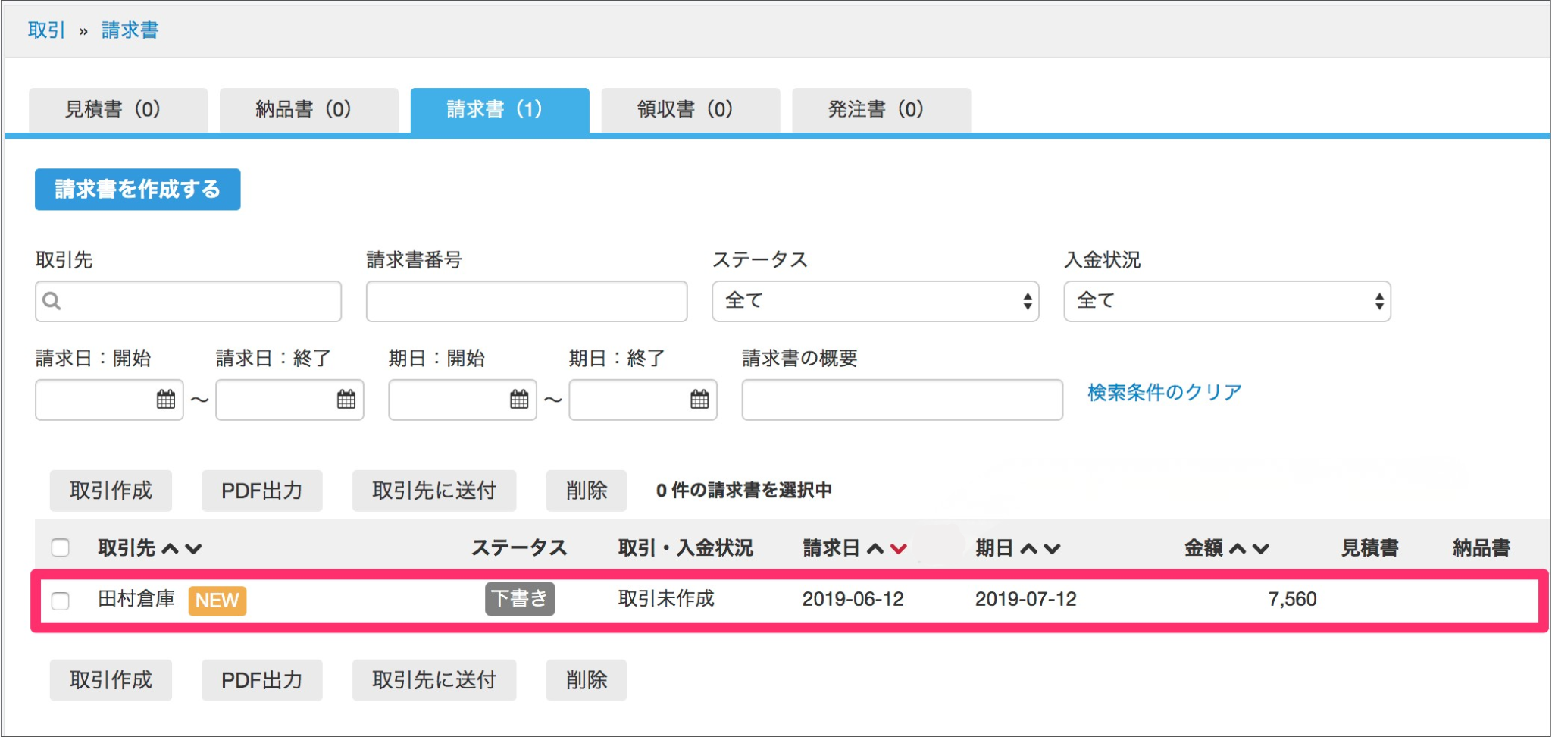This screenshot has height=737, width=1552.
Task: Click ステータス column header
Action: click(x=520, y=547)
